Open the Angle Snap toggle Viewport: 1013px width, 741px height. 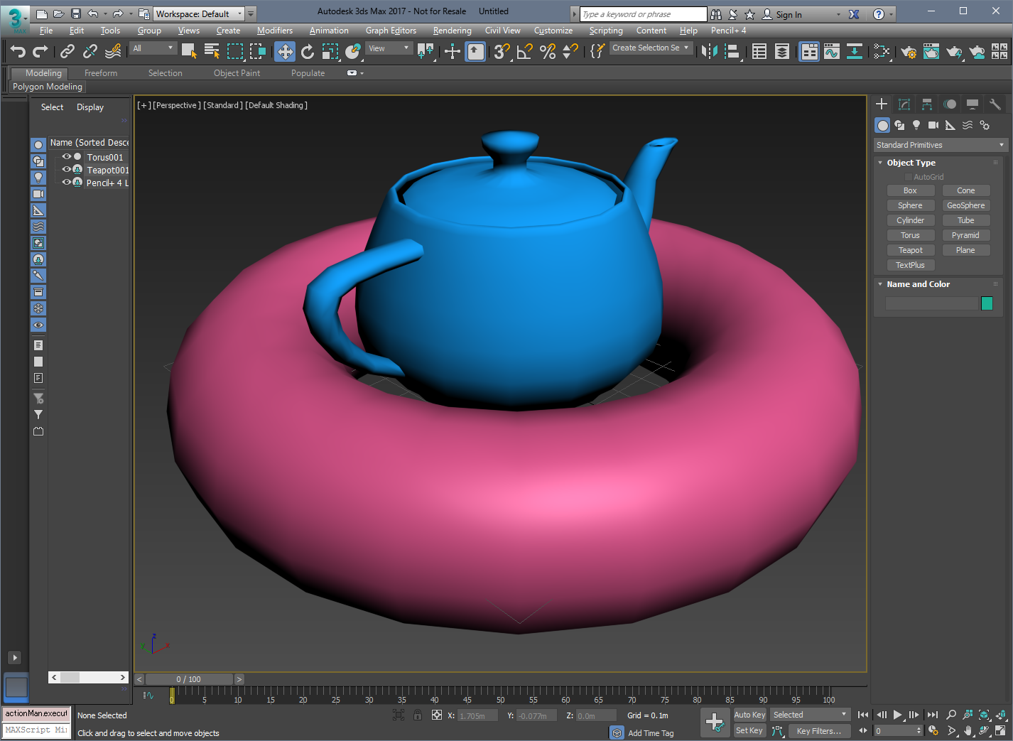[x=524, y=51]
